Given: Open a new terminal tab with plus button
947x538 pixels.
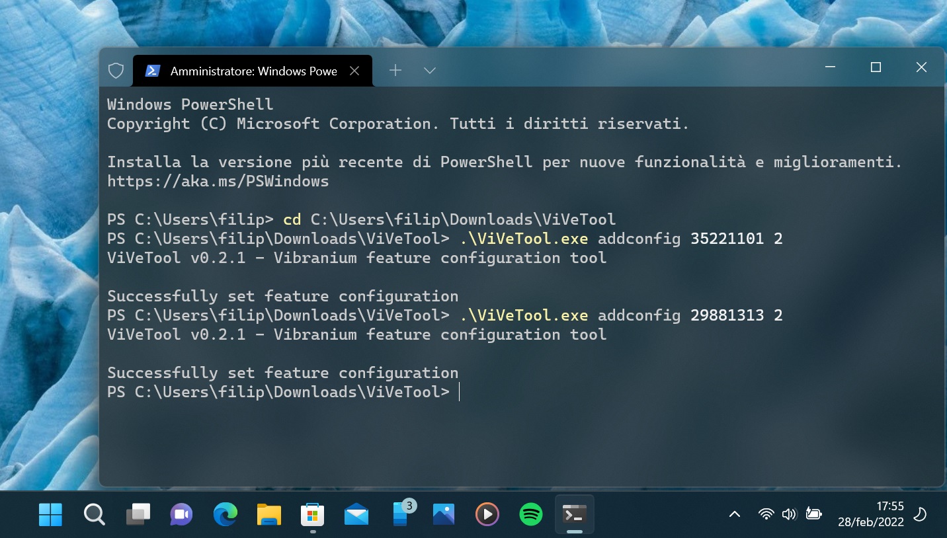Looking at the screenshot, I should (x=395, y=70).
